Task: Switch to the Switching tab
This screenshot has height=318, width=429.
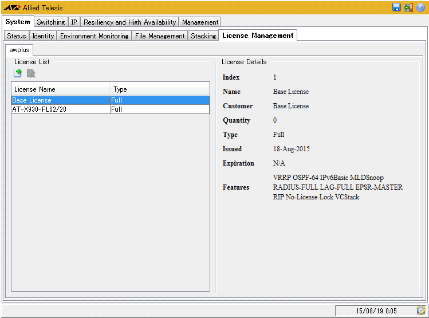Action: point(50,22)
